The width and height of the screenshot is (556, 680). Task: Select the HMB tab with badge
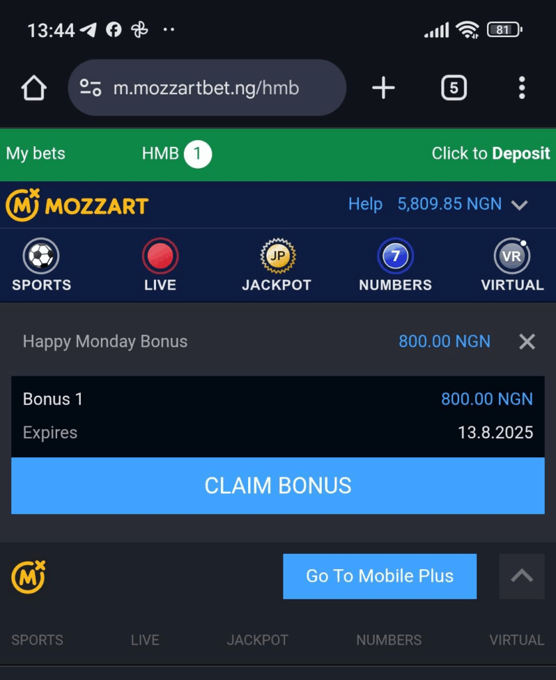click(x=176, y=154)
